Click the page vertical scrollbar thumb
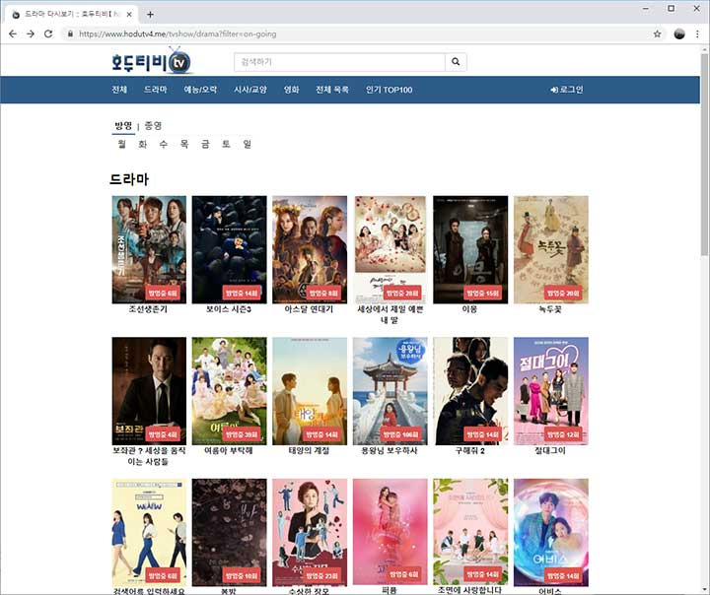The height and width of the screenshot is (595, 710). click(704, 154)
